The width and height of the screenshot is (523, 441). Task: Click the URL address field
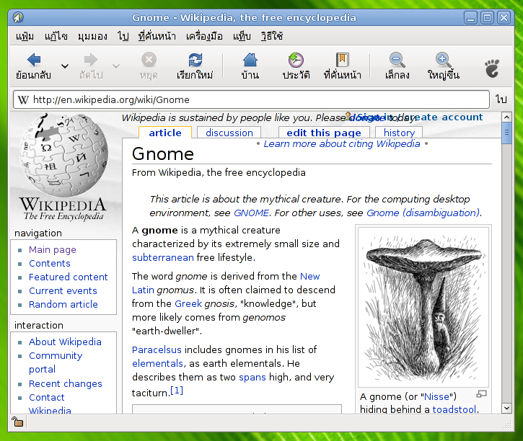coord(251,99)
